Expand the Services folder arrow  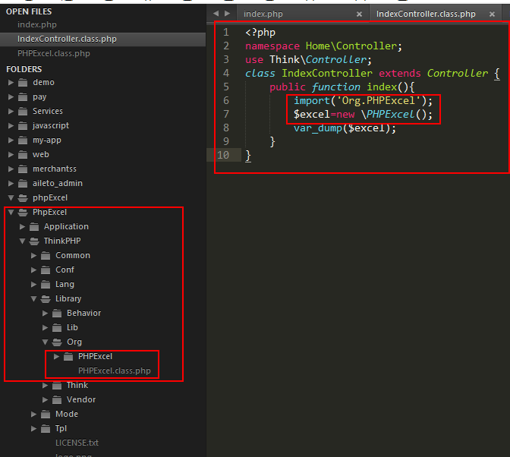click(x=11, y=112)
